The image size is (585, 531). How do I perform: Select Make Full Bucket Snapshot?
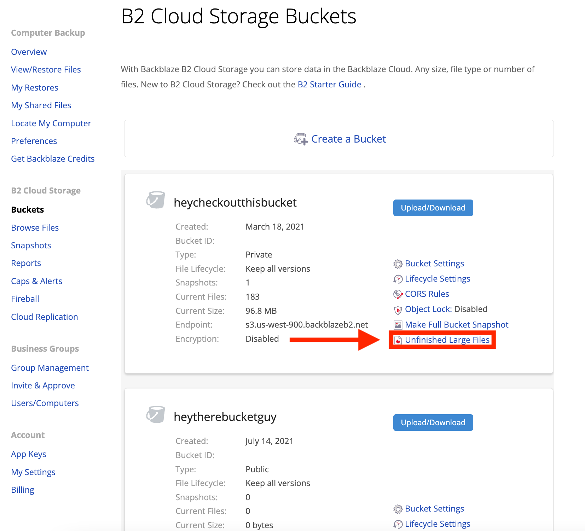(x=457, y=325)
